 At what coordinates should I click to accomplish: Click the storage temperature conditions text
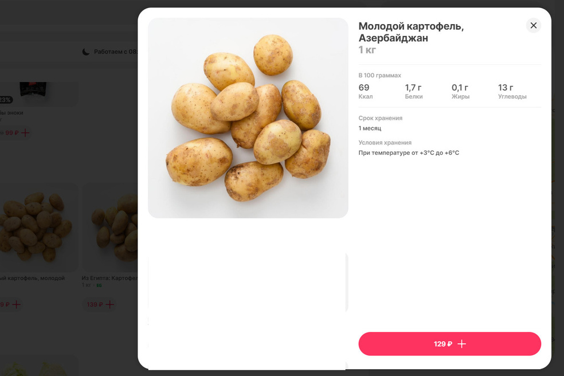click(x=409, y=153)
